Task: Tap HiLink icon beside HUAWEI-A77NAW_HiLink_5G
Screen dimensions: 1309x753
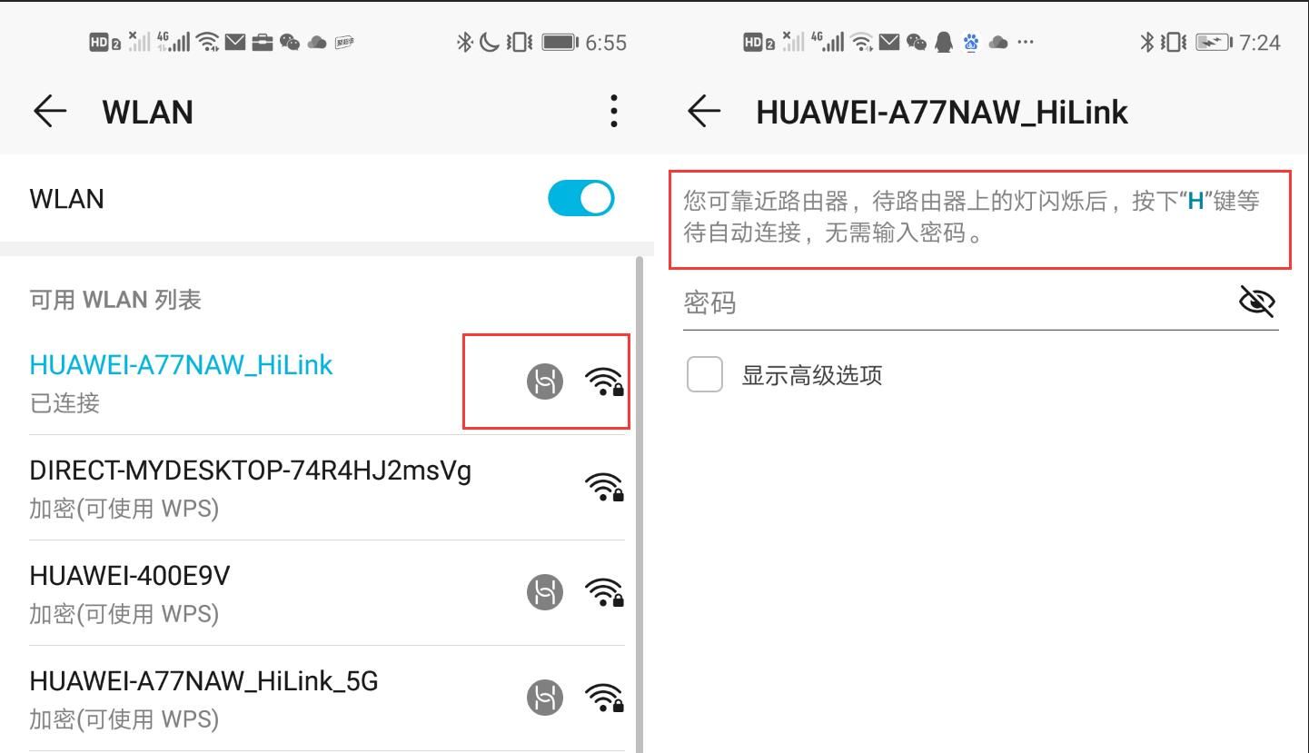Action: click(545, 698)
